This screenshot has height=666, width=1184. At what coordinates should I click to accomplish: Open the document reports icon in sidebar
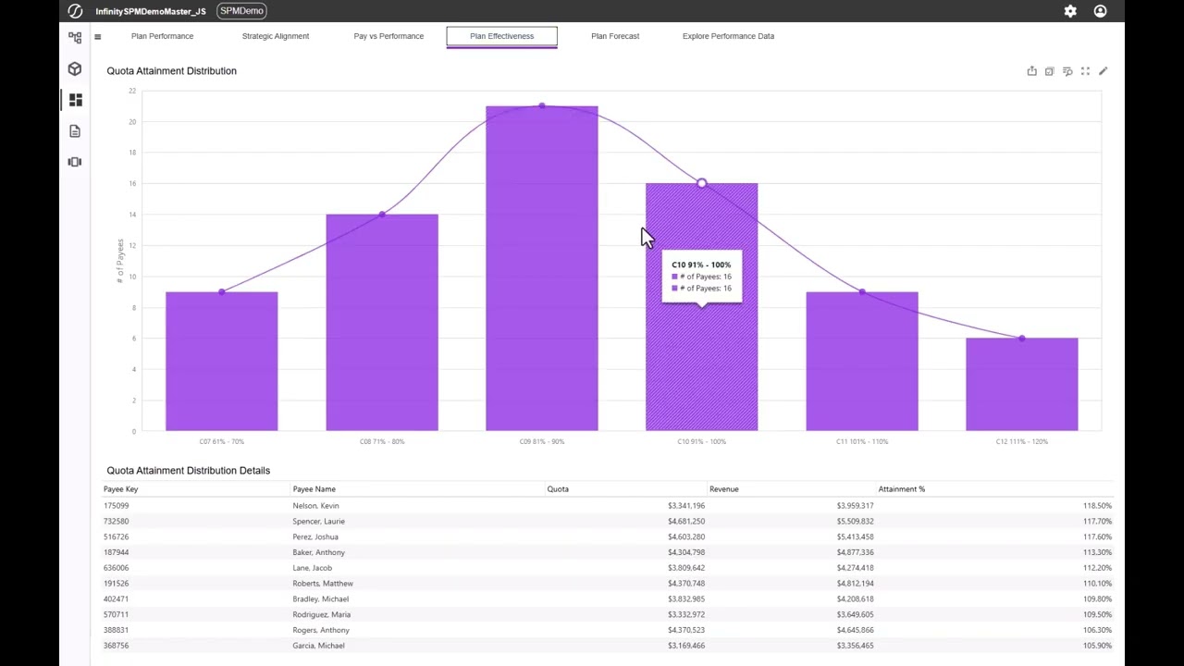75,131
